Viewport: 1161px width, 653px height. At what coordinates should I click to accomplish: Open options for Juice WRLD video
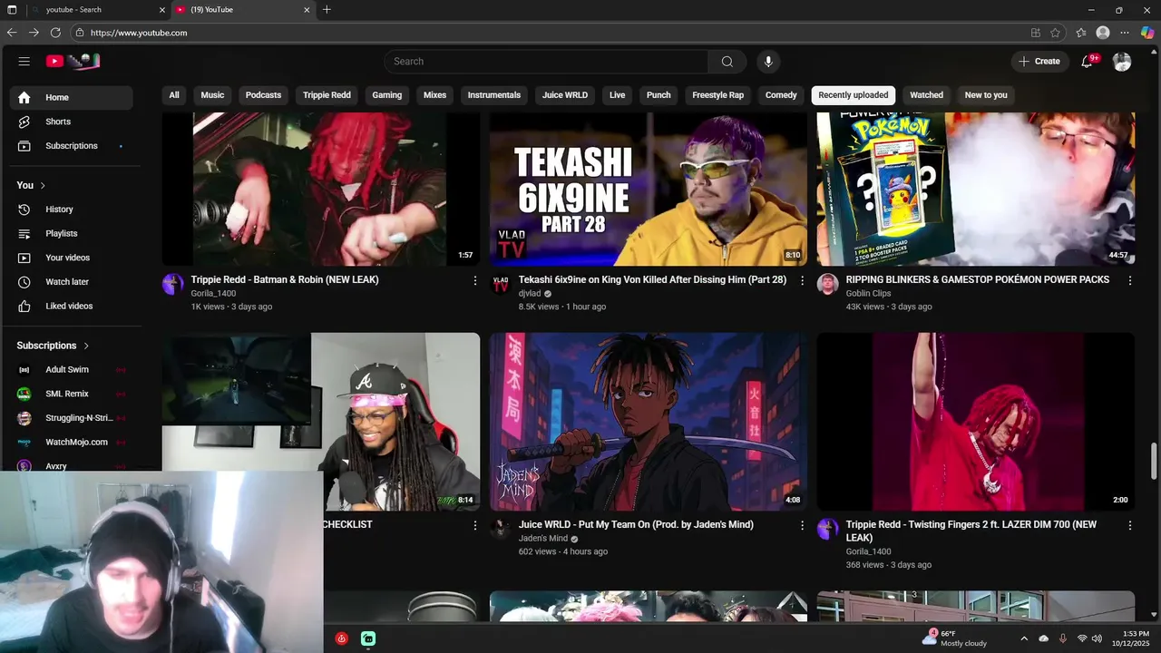[802, 525]
